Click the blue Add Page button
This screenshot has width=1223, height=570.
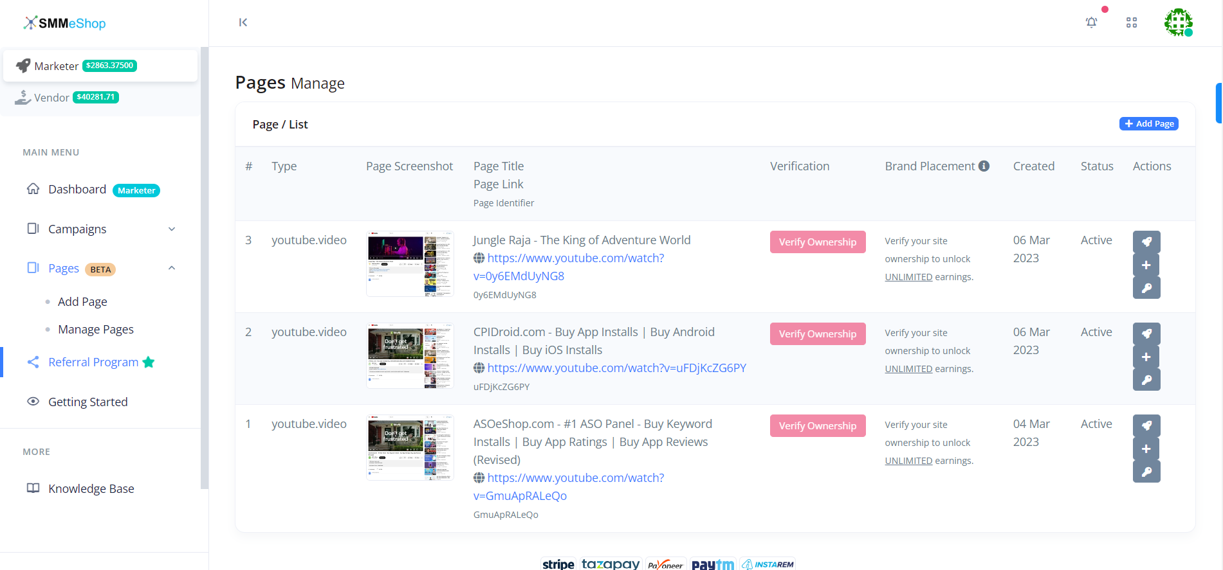(x=1149, y=123)
